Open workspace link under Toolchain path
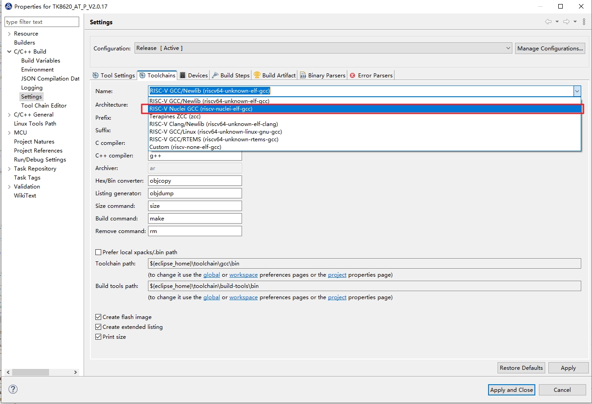This screenshot has width=592, height=404. (x=243, y=275)
